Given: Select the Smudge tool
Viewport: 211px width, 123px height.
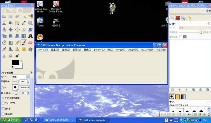Looking at the screenshot, I should coord(11,56).
